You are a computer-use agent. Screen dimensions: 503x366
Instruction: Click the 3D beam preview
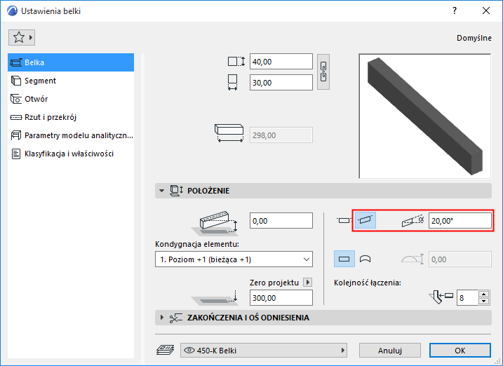424,116
